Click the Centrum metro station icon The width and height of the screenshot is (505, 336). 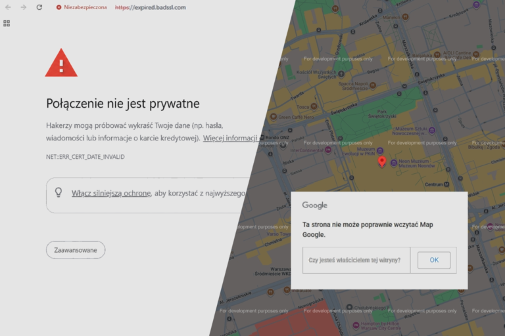[x=446, y=184]
